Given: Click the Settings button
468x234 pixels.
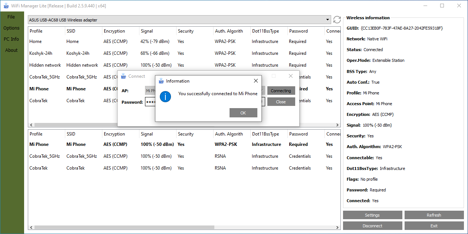Looking at the screenshot, I should coord(372,215).
